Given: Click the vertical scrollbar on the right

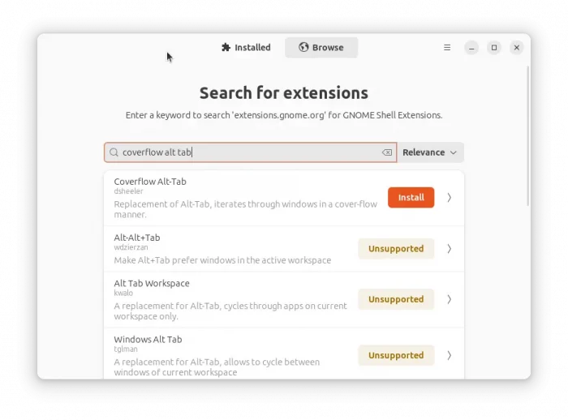Looking at the screenshot, I should 528,138.
